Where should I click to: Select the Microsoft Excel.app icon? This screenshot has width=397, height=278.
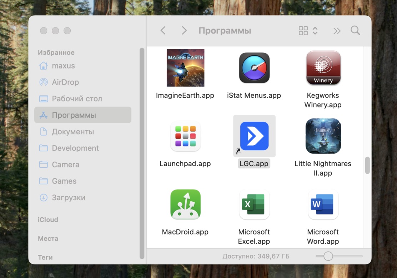point(254,204)
